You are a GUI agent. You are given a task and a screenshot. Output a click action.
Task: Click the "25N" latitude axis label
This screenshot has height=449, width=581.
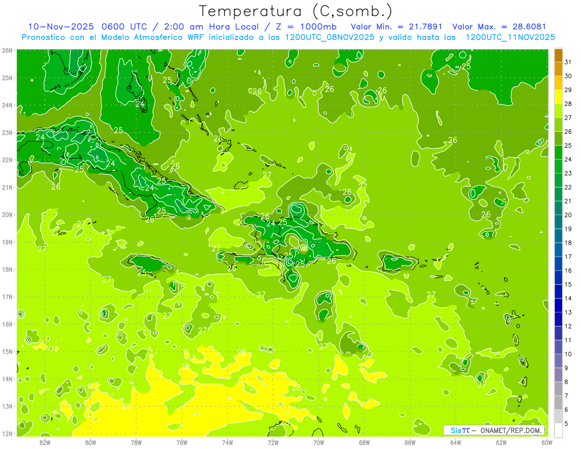tap(8, 77)
